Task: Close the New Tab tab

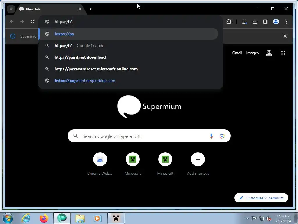Action: (x=80, y=9)
